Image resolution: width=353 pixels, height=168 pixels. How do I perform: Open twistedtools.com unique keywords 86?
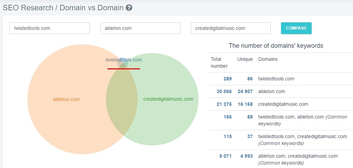point(250,79)
